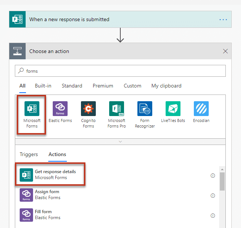Open the My clipboard tab
The height and width of the screenshot is (228, 241).
pos(166,86)
